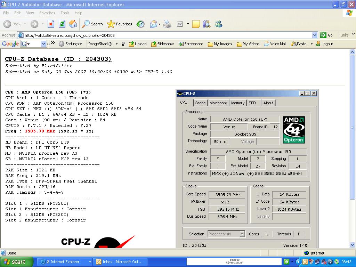Click the page scrollbar down arrow
Viewport: 356px width, 267px height.
coord(353,245)
